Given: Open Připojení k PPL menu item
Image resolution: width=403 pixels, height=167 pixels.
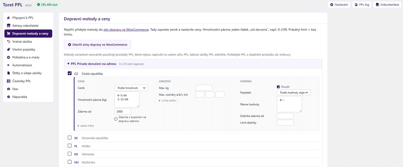Looking at the screenshot, I should (x=28, y=18).
